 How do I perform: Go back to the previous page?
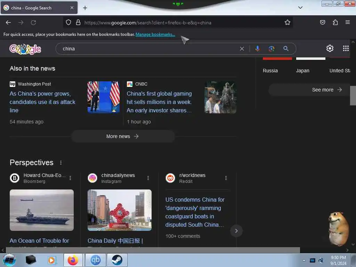pyautogui.click(x=8, y=23)
